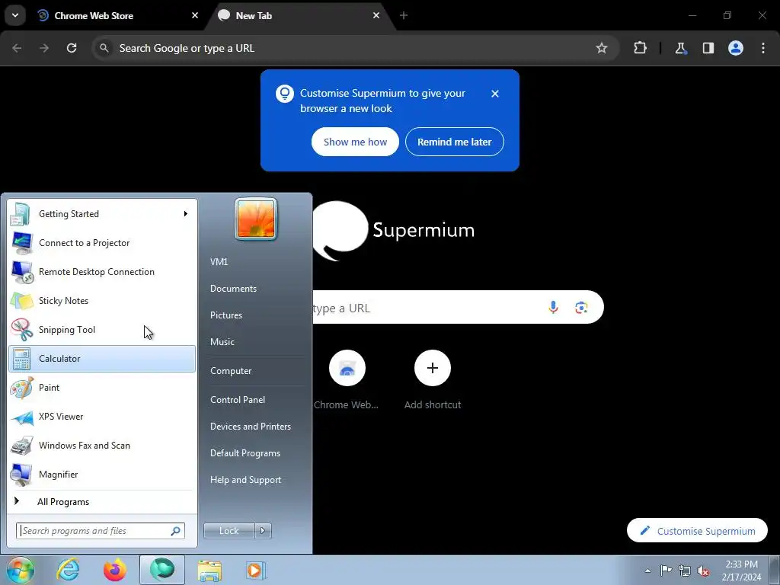Screen dimensions: 780x585
Task: Close the Chrome Web Store tab
Action: pos(195,15)
